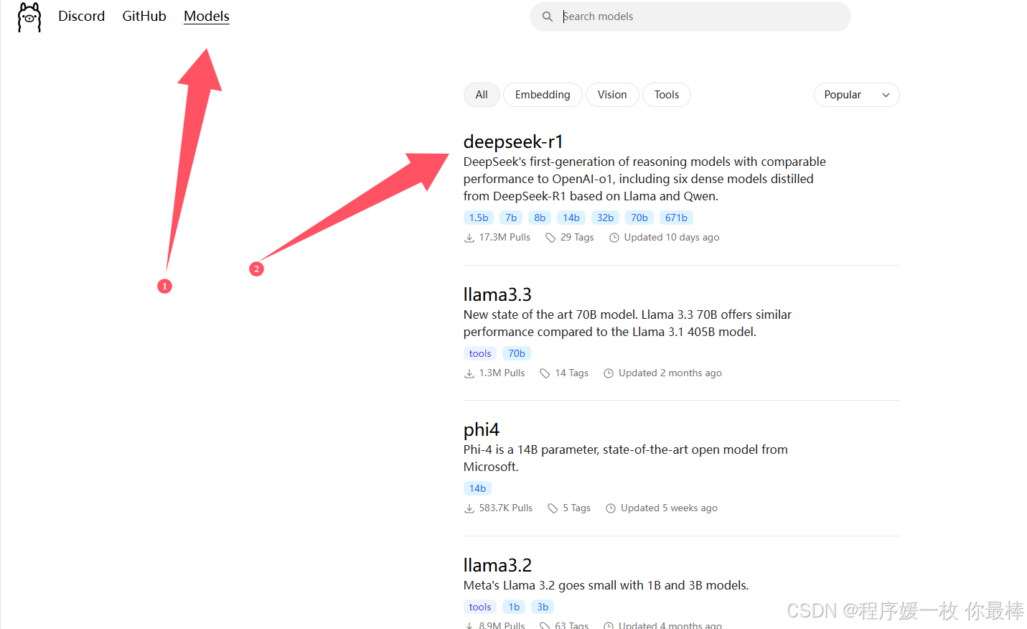Screen dimensions: 1027x629
Task: Open the GitHub link
Action: 144,16
